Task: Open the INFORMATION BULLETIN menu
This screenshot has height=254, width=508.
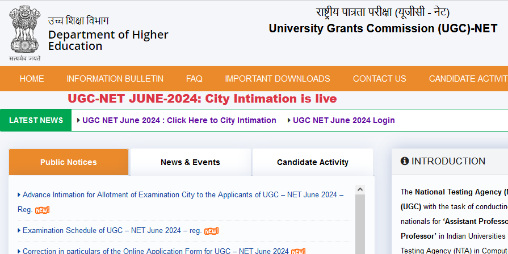Action: [115, 79]
